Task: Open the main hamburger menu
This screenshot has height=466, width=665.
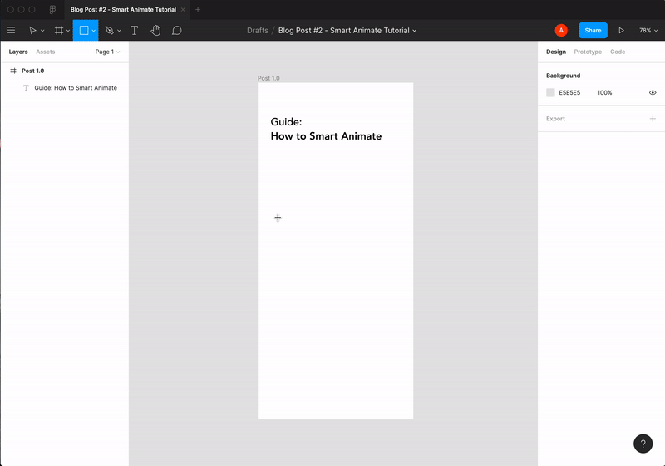Action: click(12, 30)
